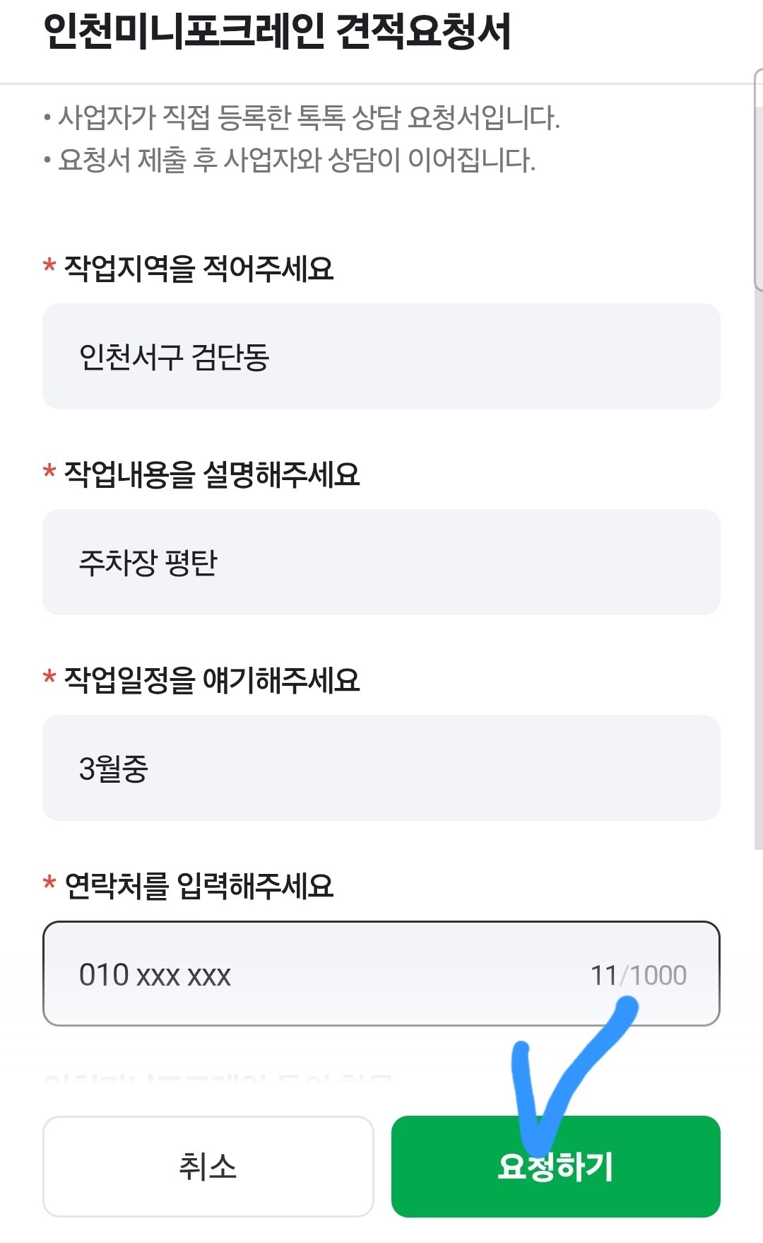This screenshot has height=1243, width=763.
Task: Click the green 요청하기 submit button
Action: click(556, 1166)
